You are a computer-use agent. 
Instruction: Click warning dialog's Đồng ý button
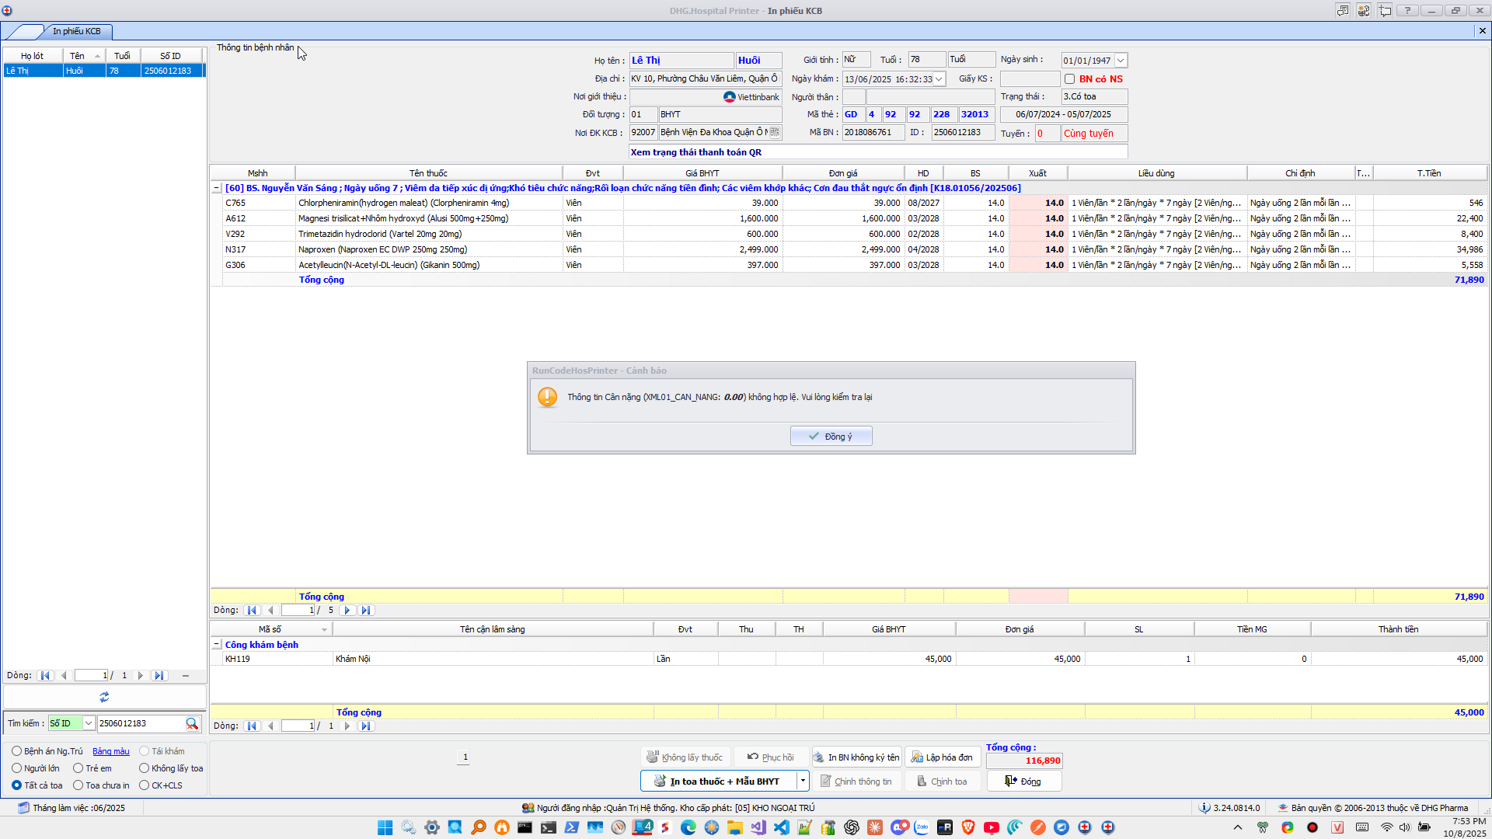coord(831,437)
